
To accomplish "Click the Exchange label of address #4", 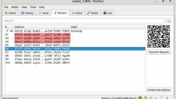I will (x=76, y=31).
